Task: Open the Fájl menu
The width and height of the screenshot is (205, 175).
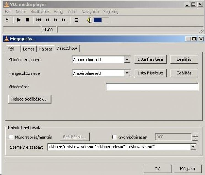Action: tap(8, 12)
